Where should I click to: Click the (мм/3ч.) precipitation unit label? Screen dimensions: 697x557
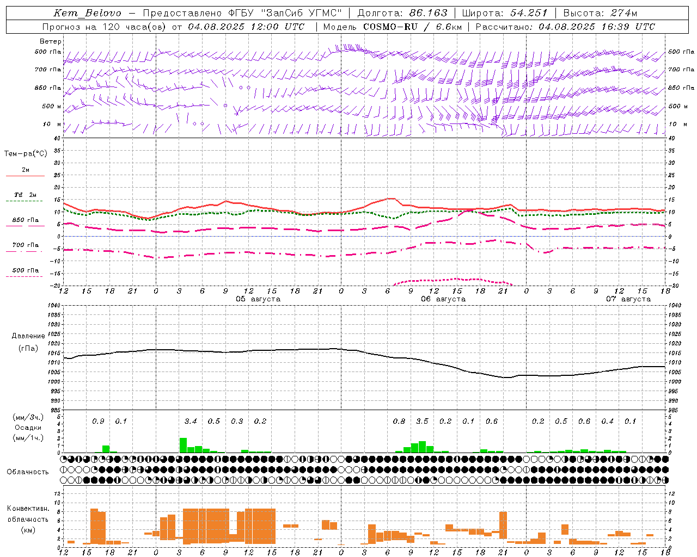coord(28,418)
